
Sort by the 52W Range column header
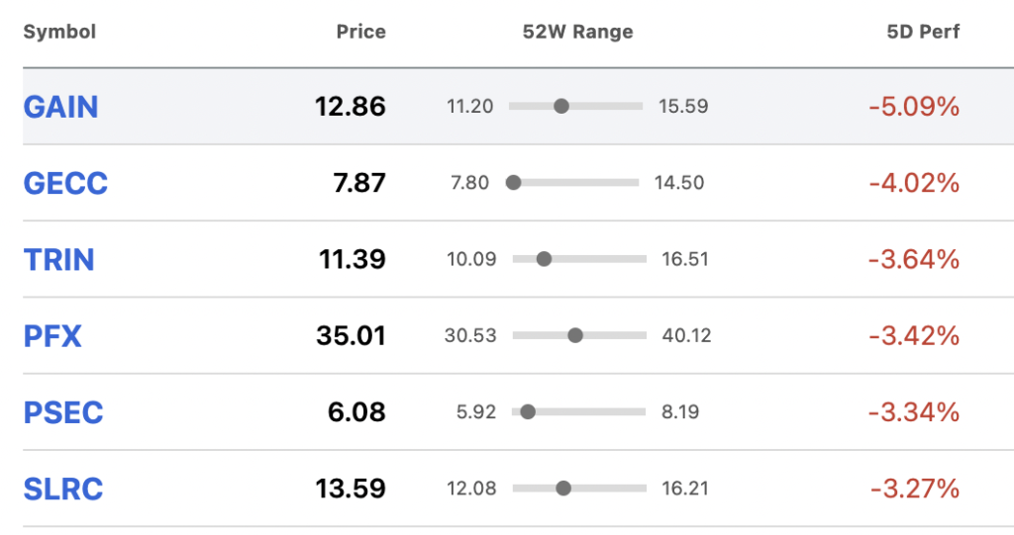coord(577,32)
